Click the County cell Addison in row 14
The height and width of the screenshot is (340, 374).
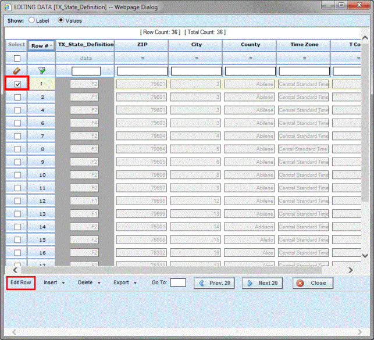[x=250, y=227]
